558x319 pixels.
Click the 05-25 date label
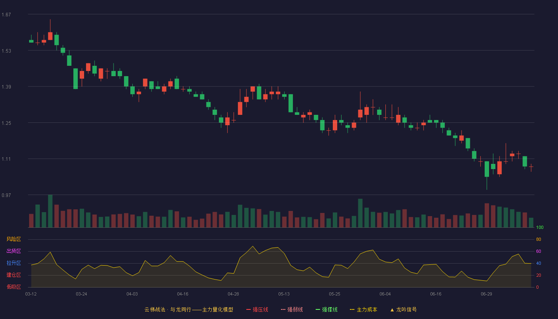click(334, 294)
